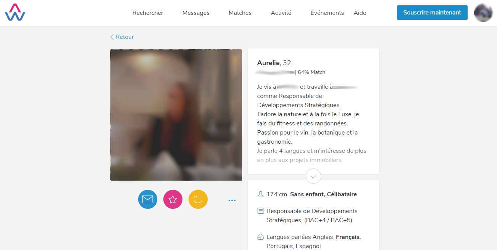Open the Événements page
The height and width of the screenshot is (250, 497).
click(x=327, y=13)
